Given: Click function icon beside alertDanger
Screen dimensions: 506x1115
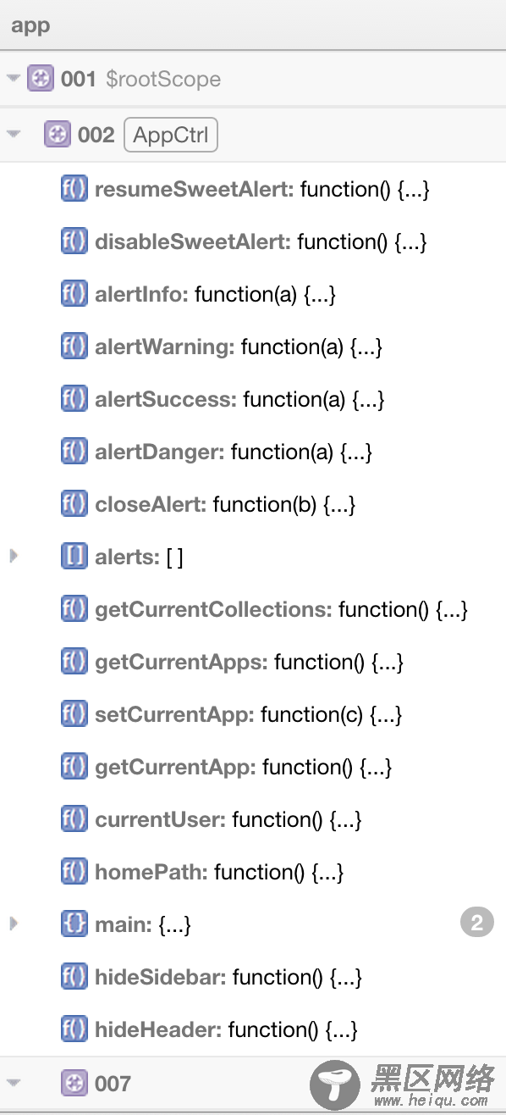Looking at the screenshot, I should click(74, 452).
